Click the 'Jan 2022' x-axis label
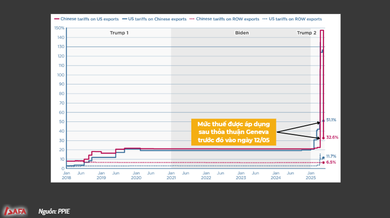 (x=206, y=175)
